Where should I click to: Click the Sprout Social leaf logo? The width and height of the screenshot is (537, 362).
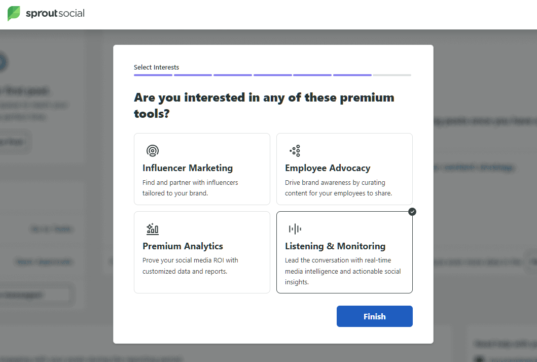14,14
